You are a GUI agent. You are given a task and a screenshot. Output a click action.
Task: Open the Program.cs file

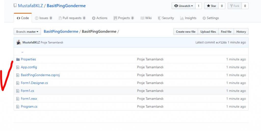click(x=29, y=106)
